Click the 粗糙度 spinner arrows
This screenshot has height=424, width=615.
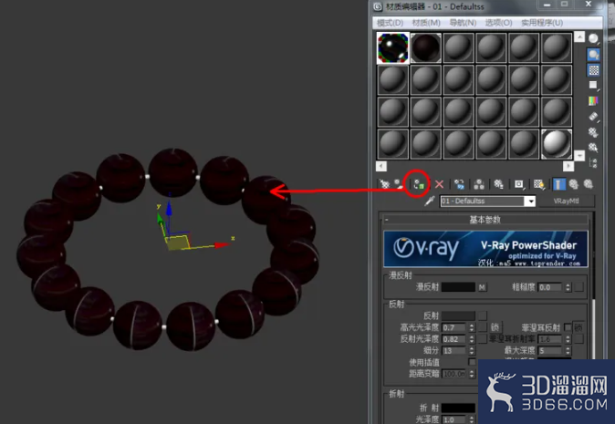tap(568, 287)
